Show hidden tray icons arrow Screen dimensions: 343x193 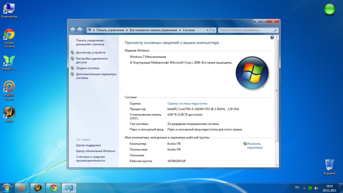pos(304,188)
